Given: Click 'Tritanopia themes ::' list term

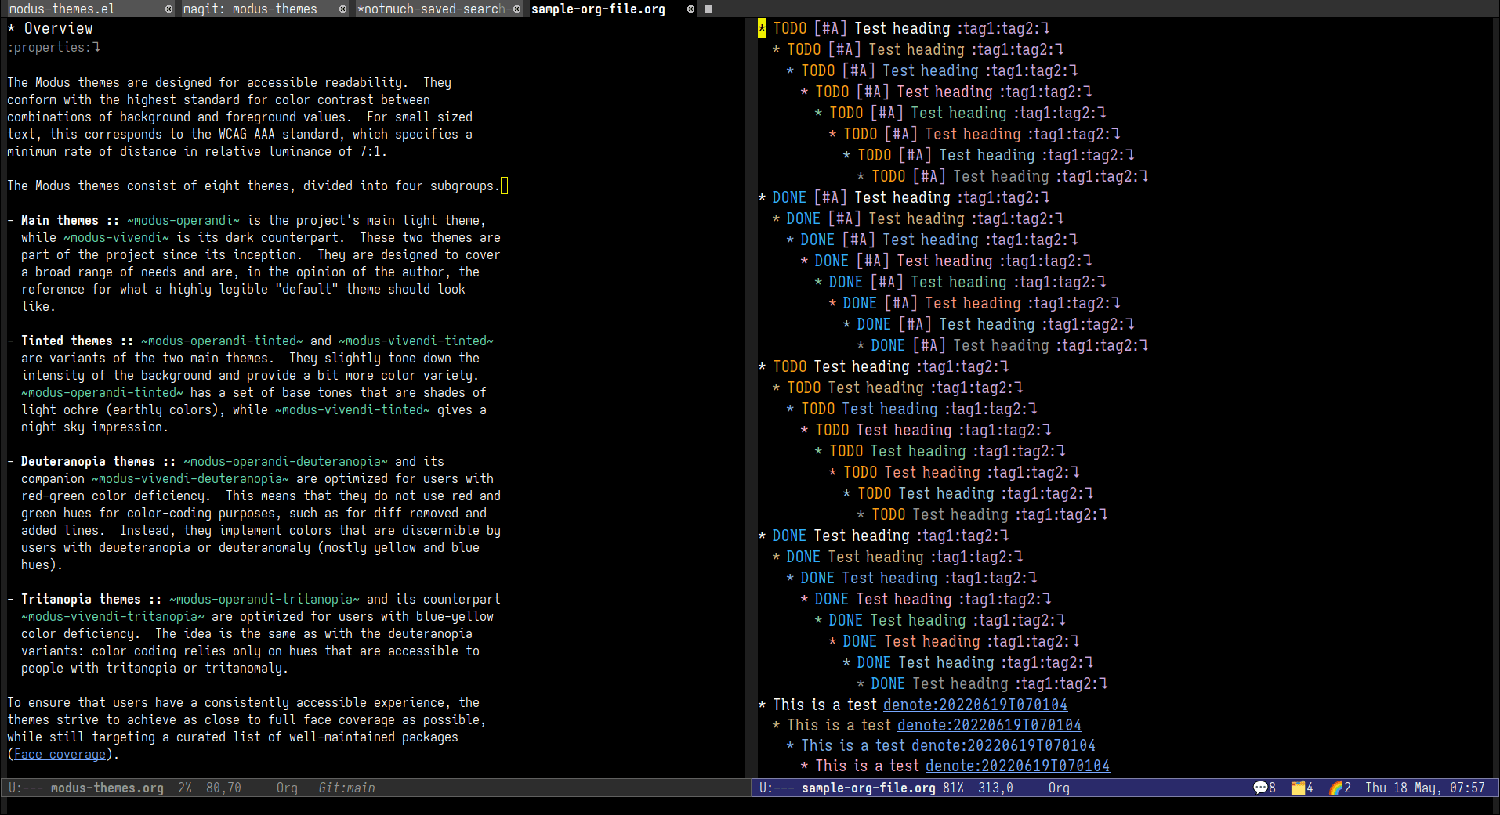Looking at the screenshot, I should (92, 599).
